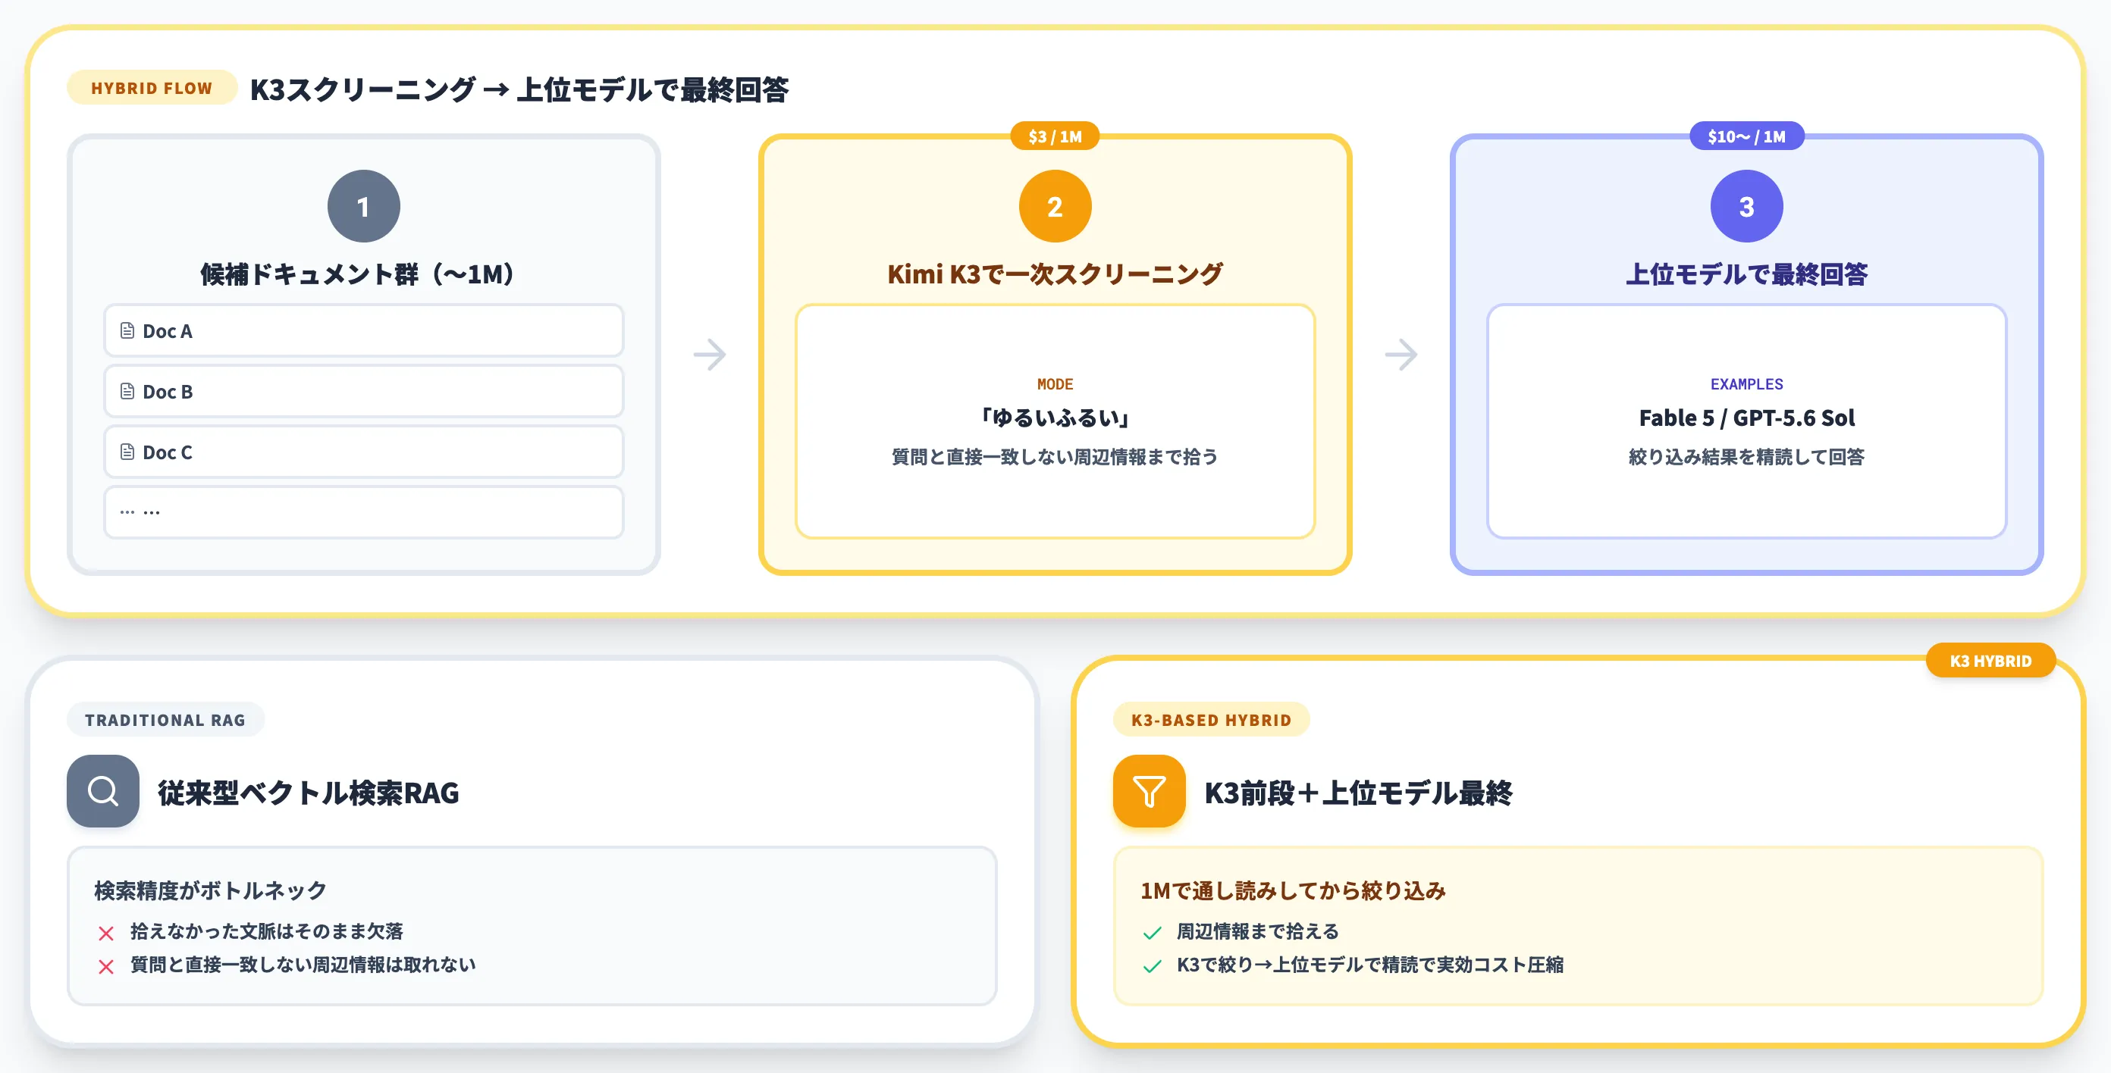This screenshot has width=2111, height=1073.
Task: Click the EXAMPLES label in step 3 card
Action: tap(1746, 384)
